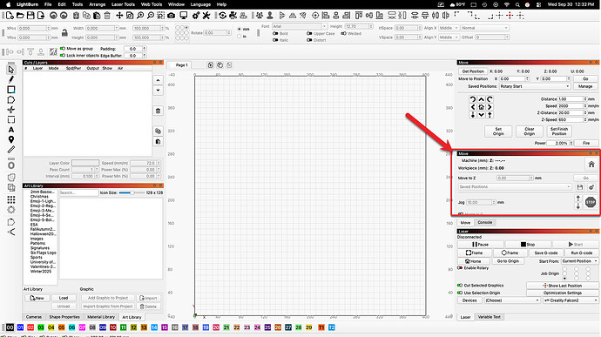This screenshot has height=337, width=601.
Task: Click the home button in the jog arrow pad
Action: 481,107
